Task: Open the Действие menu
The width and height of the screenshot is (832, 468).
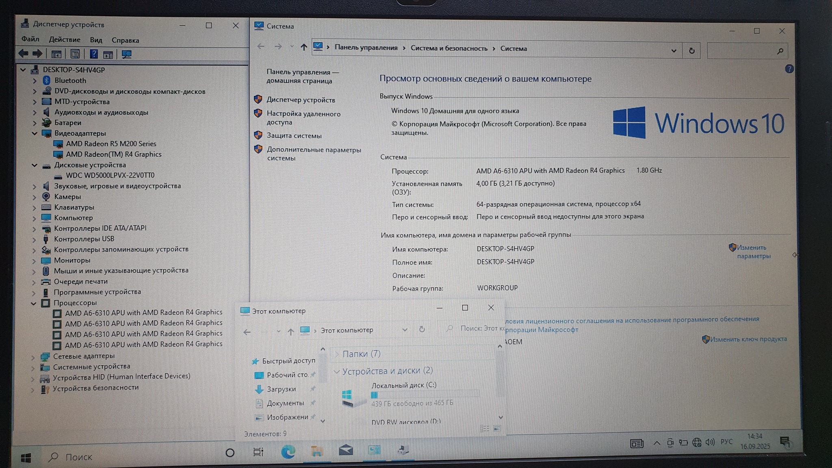Action: 64,39
